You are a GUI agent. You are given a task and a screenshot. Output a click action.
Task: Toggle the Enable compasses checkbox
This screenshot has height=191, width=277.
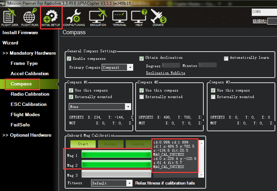(x=69, y=58)
